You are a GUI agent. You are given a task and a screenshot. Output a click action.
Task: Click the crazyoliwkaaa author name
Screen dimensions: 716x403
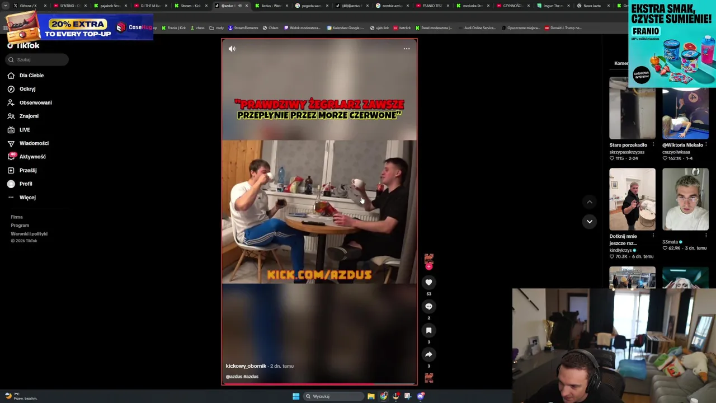pos(676,152)
